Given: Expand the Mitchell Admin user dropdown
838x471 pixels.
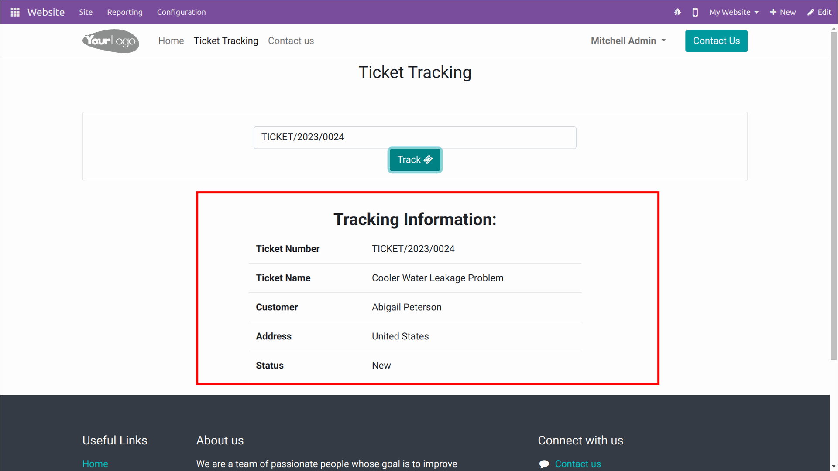Looking at the screenshot, I should point(628,41).
